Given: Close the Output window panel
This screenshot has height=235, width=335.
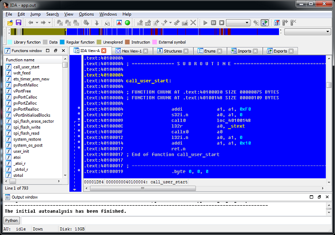Looking at the screenshot, I should coord(327,197).
